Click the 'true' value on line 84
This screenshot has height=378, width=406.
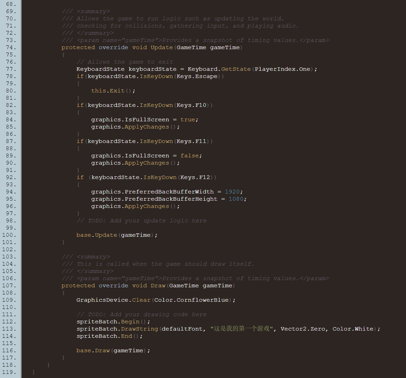coord(188,120)
